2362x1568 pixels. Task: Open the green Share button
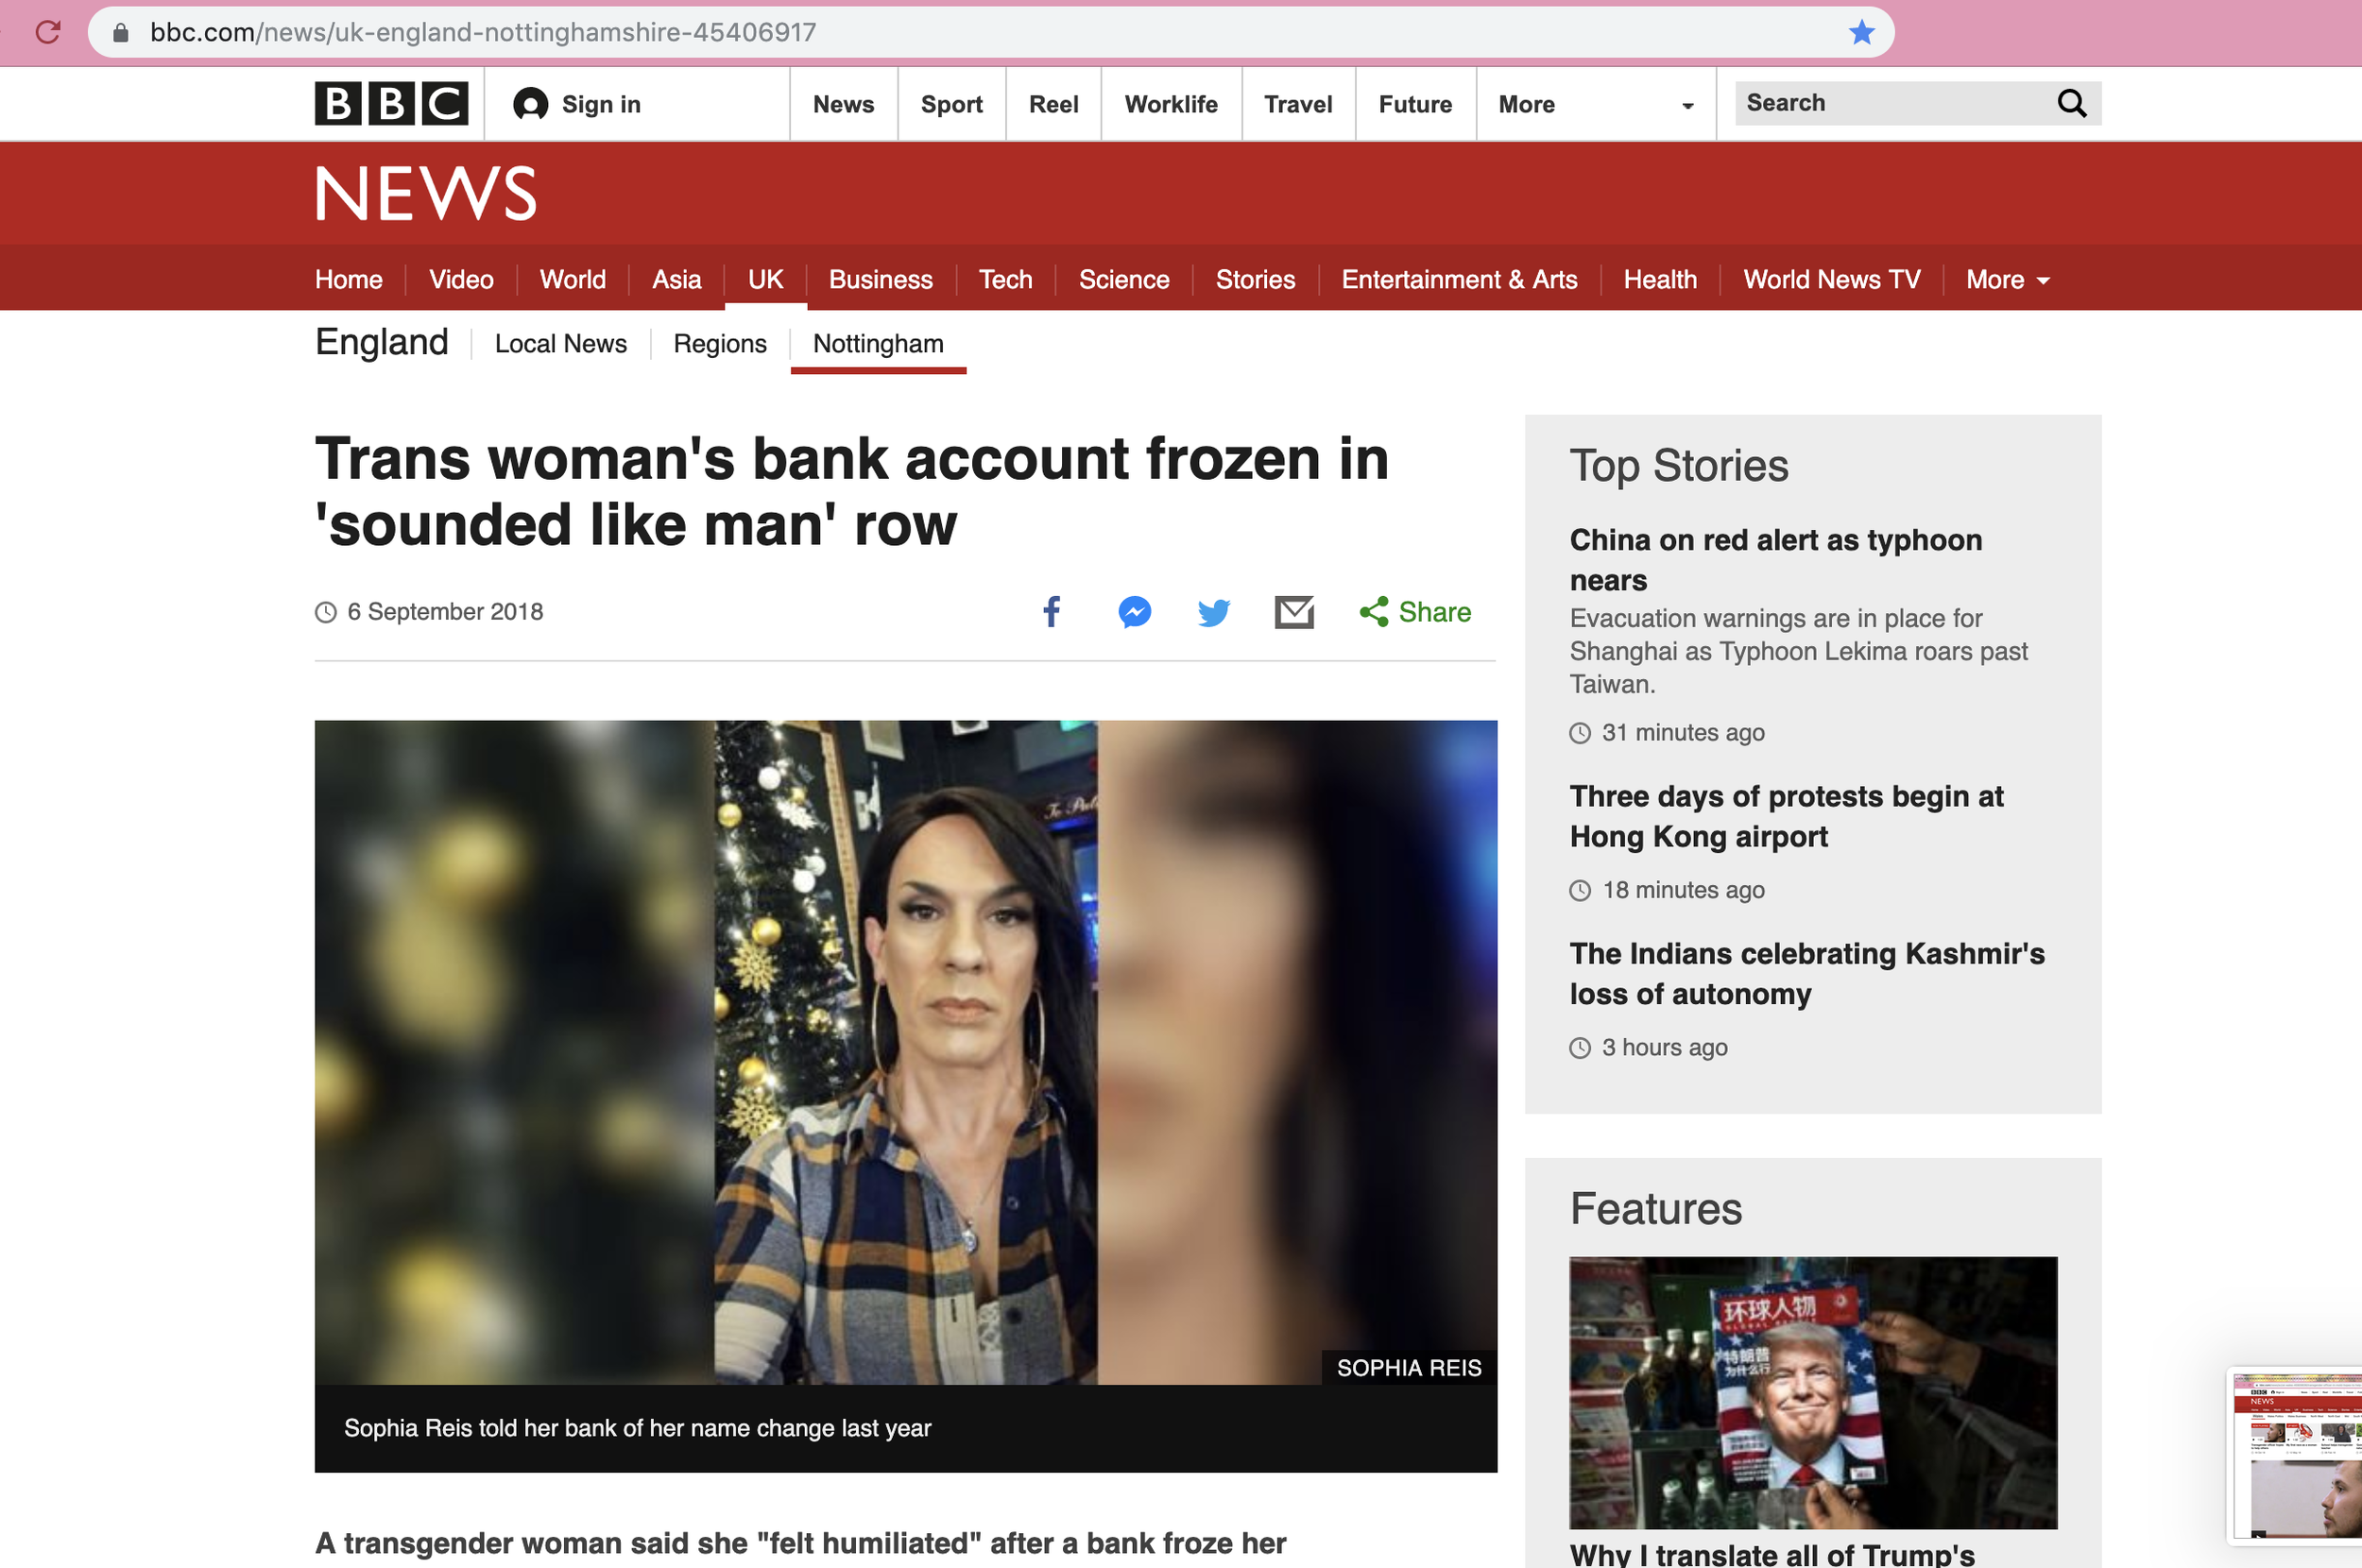(x=1415, y=612)
